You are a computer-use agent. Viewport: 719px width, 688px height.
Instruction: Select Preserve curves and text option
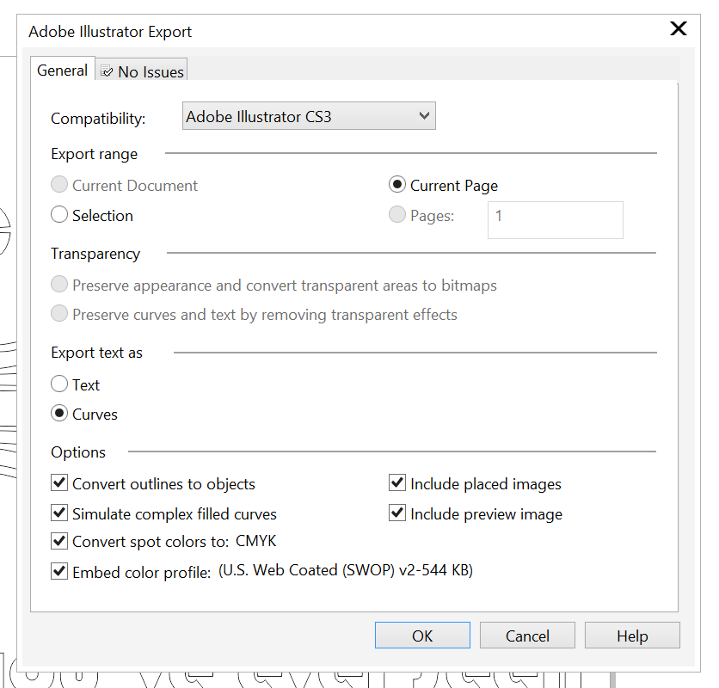tap(59, 314)
